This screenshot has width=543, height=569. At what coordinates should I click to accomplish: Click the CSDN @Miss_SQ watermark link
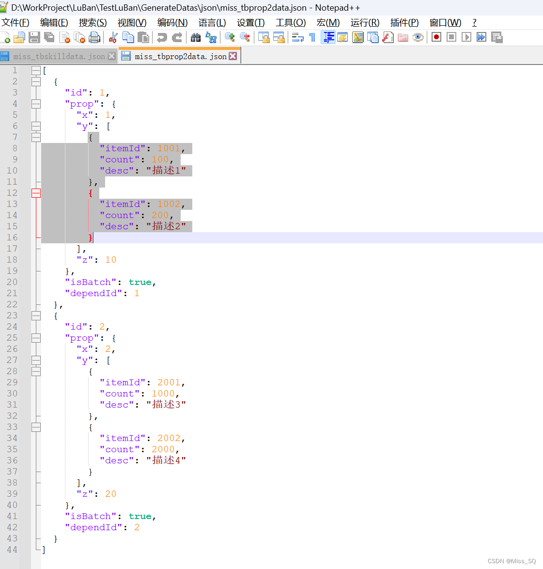[511, 561]
